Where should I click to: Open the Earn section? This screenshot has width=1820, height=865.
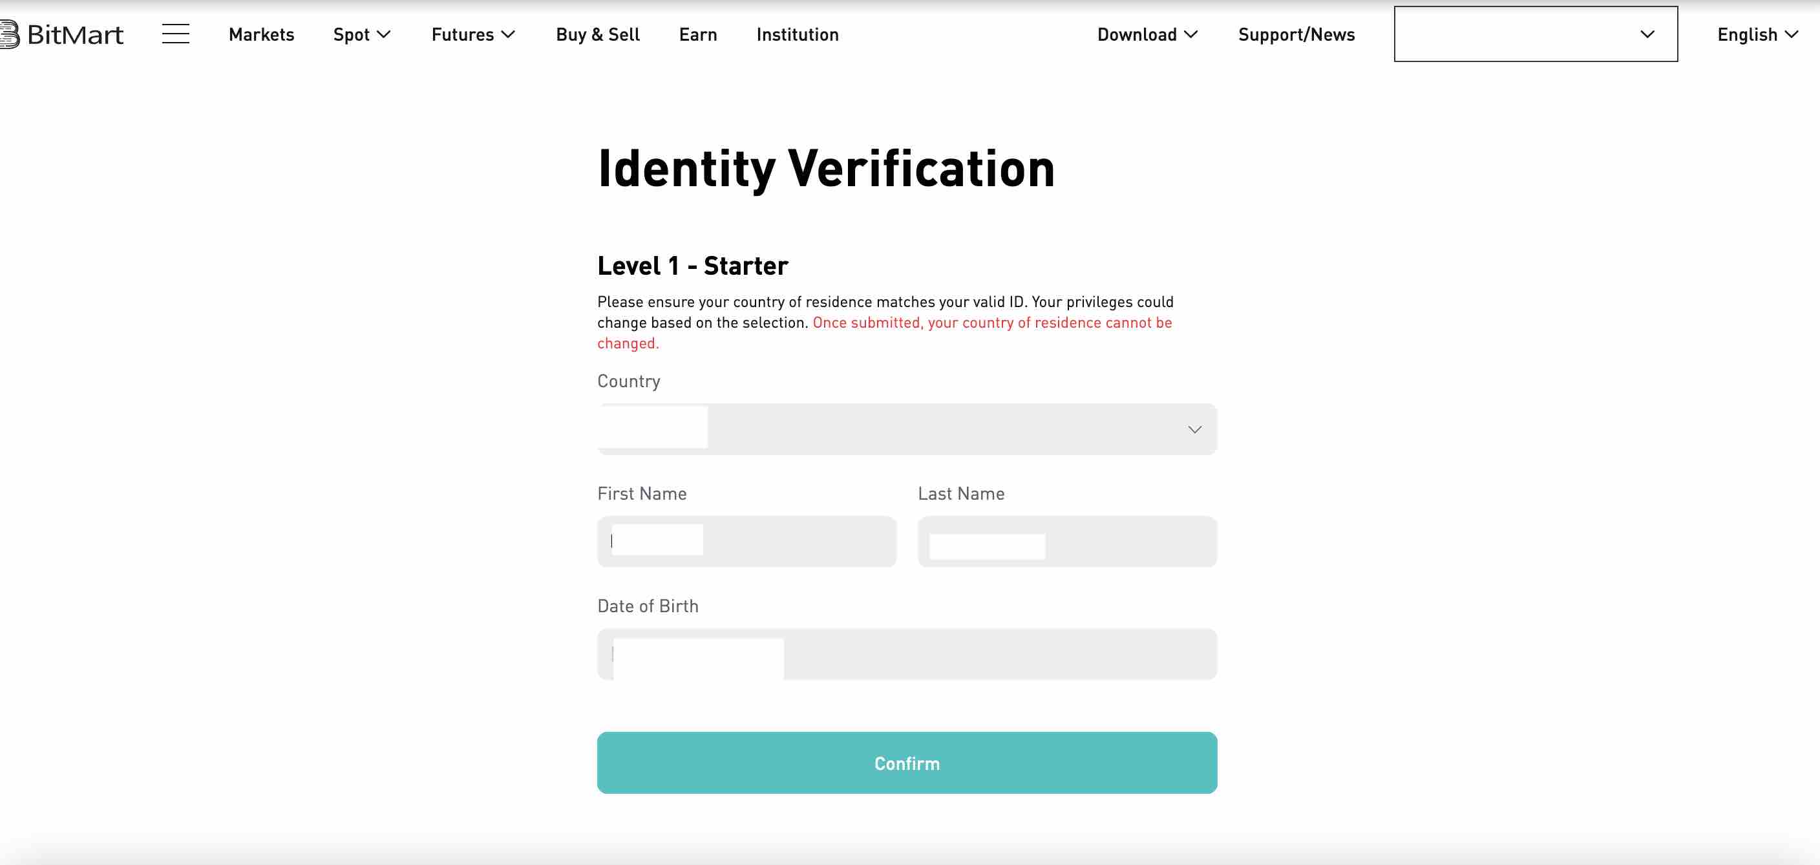[697, 34]
